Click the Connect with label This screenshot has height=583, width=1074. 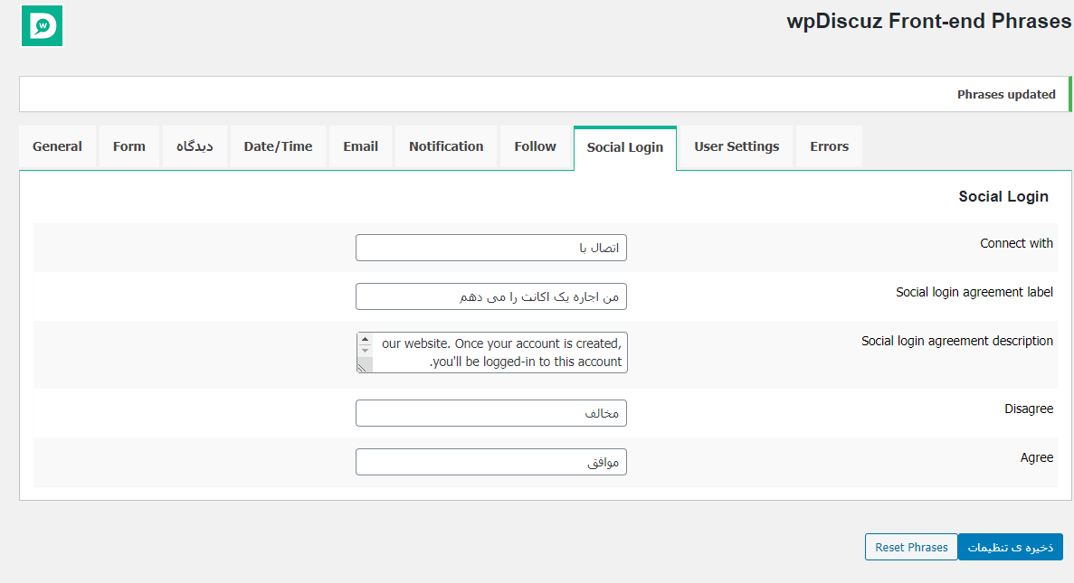pyautogui.click(x=1016, y=244)
